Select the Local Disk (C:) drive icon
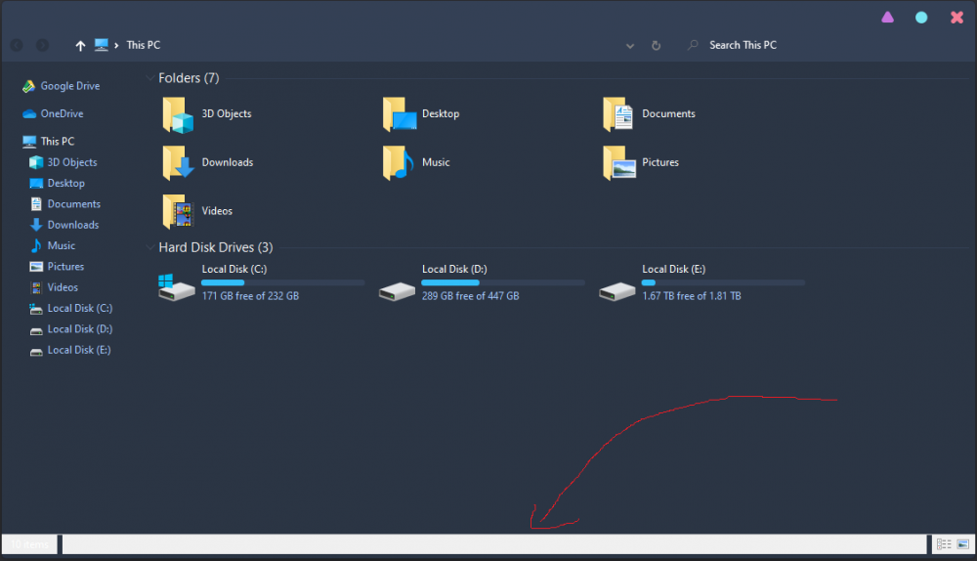 point(177,287)
